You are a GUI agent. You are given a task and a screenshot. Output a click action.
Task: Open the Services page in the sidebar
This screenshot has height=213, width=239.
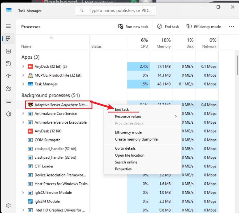coord(8,114)
